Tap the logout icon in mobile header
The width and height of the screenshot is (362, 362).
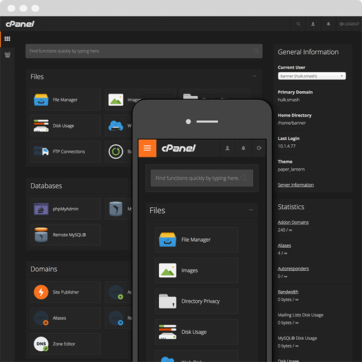260,148
